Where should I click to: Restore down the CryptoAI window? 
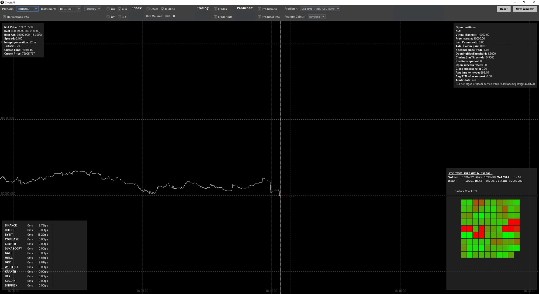pos(524,2)
